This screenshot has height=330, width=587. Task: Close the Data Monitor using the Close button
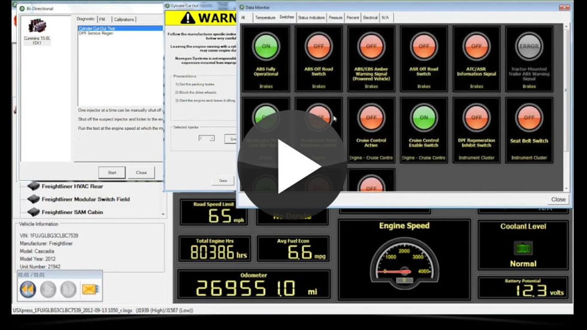(558, 199)
